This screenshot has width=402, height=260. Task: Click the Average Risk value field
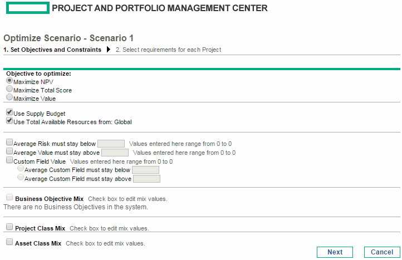pos(111,144)
